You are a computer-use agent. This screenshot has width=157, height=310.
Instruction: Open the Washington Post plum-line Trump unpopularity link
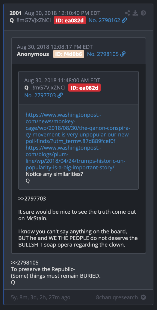click(x=76, y=158)
